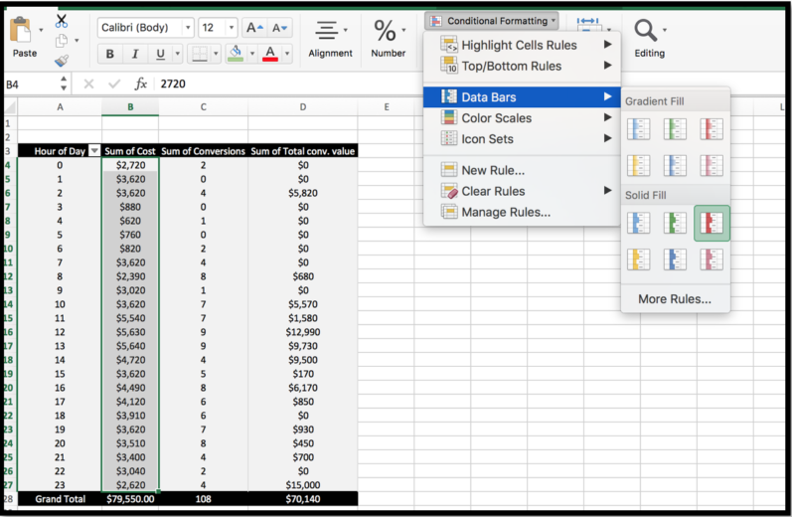792x517 pixels.
Task: Toggle underline formatting
Action: pos(160,54)
